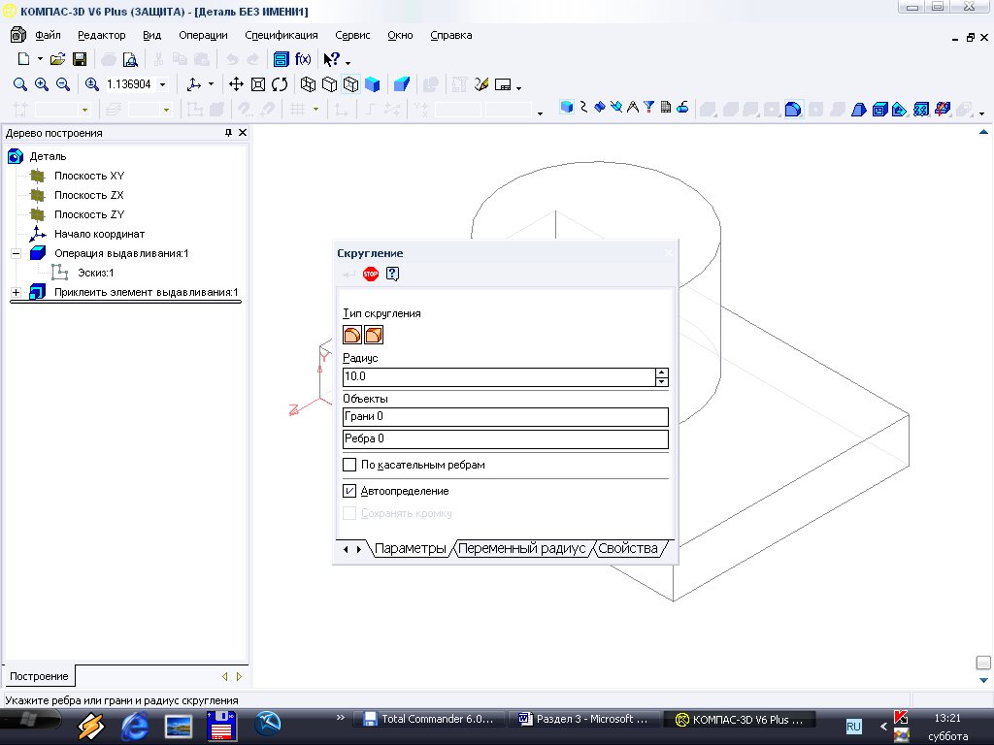Click the What's This help cursor icon

[x=332, y=59]
